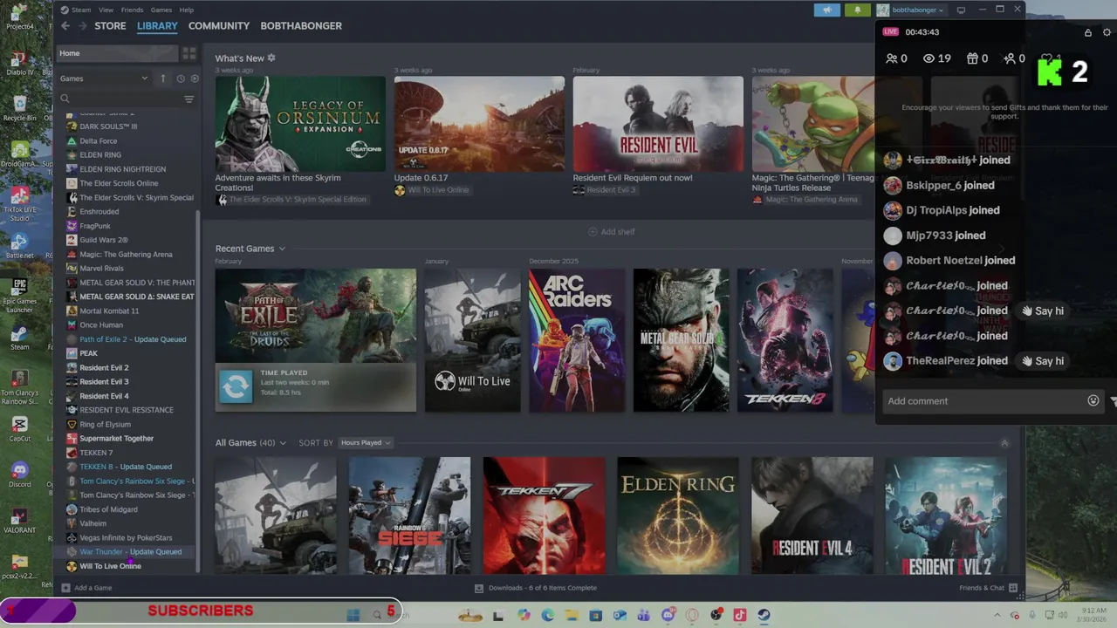The image size is (1117, 628).
Task: Click the lock icon in TikTok overlay
Action: [x=1088, y=32]
